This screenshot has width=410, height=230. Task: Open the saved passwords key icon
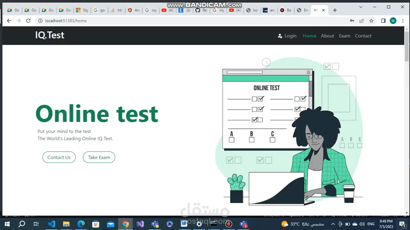[x=352, y=21]
